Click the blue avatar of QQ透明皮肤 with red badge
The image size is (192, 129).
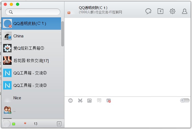(7, 23)
